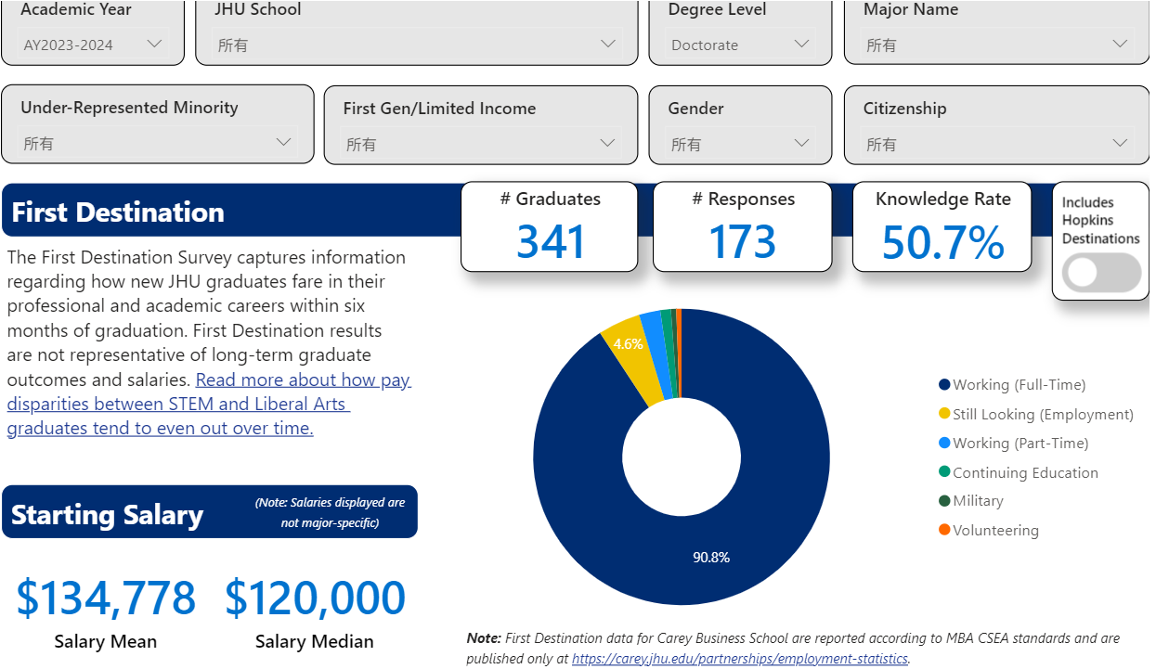Expand the Major Name filter

point(996,45)
